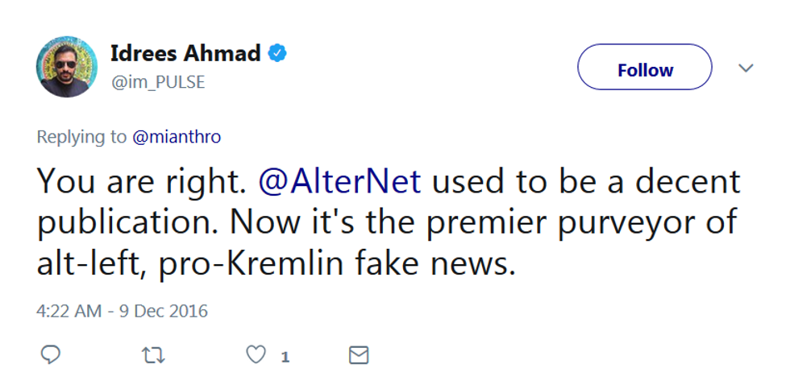Click the reply speech bubble icon

click(50, 355)
